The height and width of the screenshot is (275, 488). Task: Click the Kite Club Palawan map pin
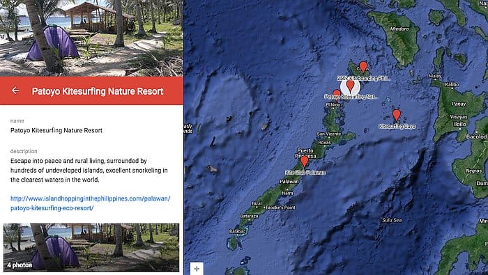[304, 162]
